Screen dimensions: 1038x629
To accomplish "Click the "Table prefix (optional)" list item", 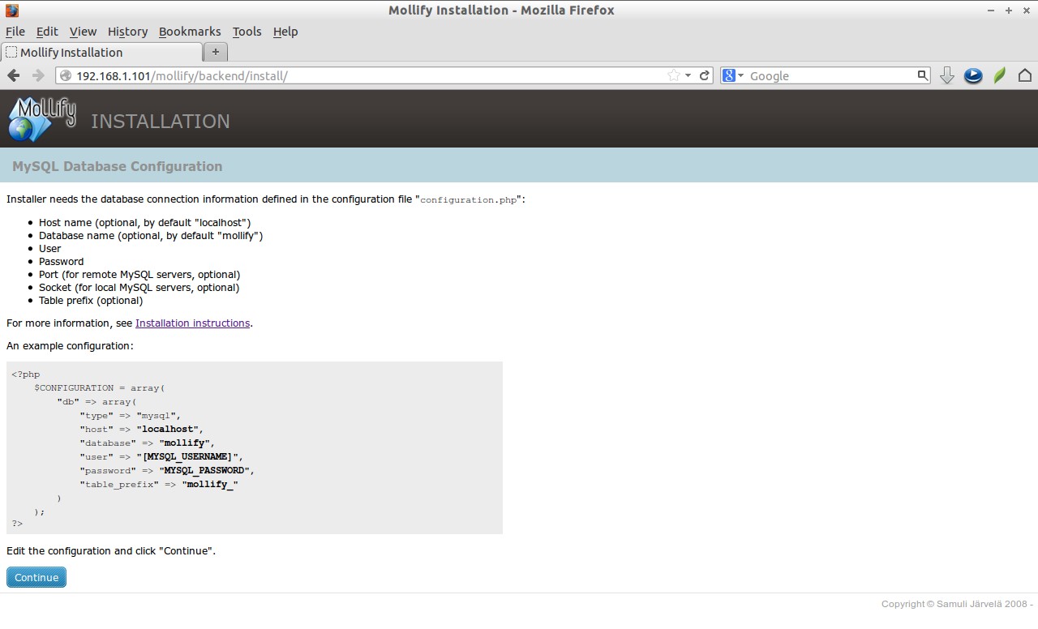I will pos(91,300).
